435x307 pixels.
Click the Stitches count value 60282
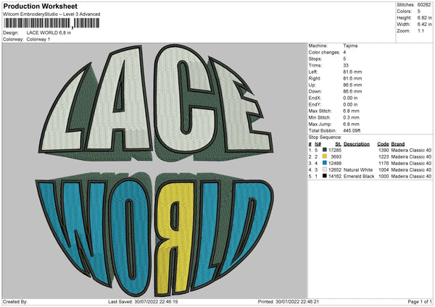click(426, 4)
